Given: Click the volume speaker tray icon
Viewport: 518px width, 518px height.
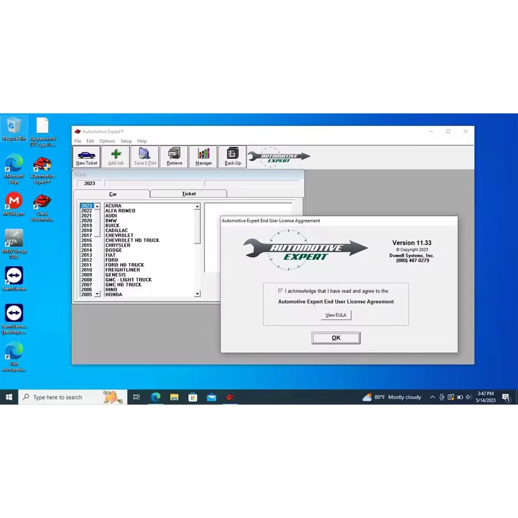Looking at the screenshot, I should coord(469,397).
